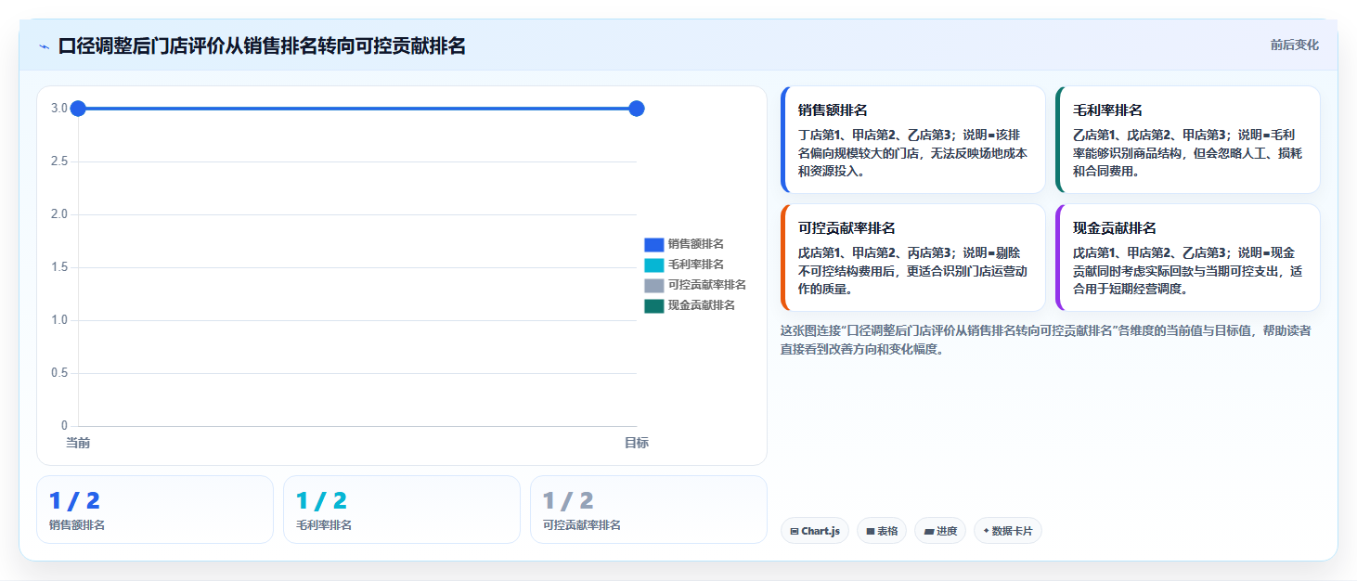Viewport: 1357px width, 581px height.
Task: Click the gray 可控贡献率排名 legend swatch
Action: click(x=654, y=285)
